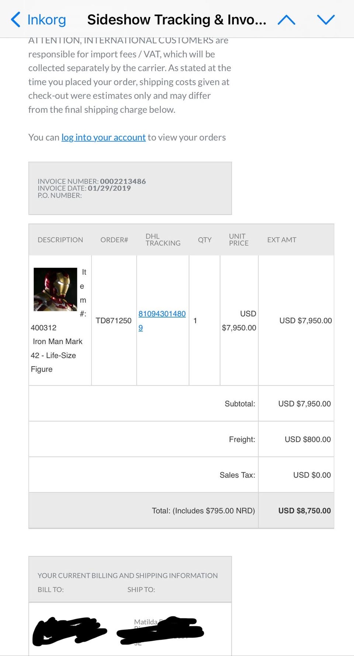354x656 pixels.
Task: Open the 'log into your account' link
Action: (103, 138)
